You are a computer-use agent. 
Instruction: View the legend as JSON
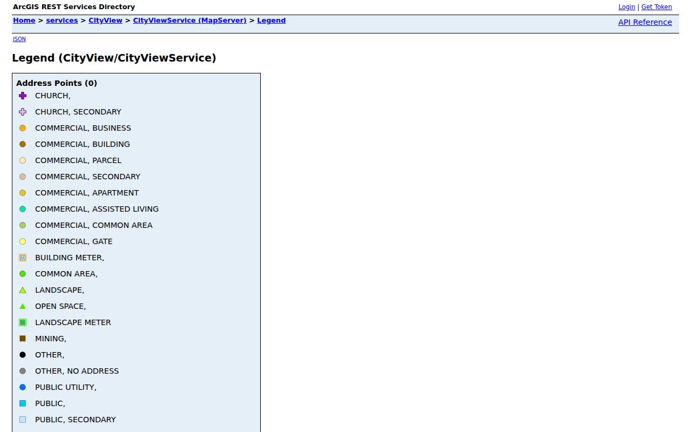click(x=19, y=39)
